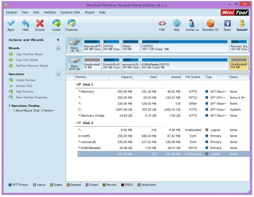Open the View menu
Image resolution: width=254 pixels, height=197 pixels.
[25, 13]
